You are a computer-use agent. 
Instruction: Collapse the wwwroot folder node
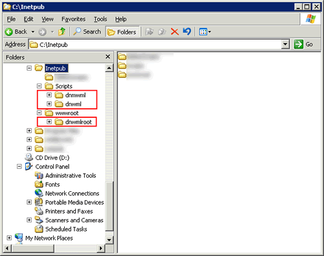coord(39,113)
